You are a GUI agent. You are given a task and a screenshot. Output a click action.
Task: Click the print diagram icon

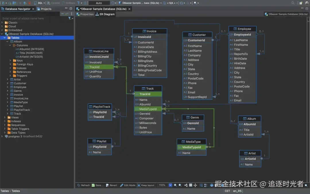[x=212, y=185]
